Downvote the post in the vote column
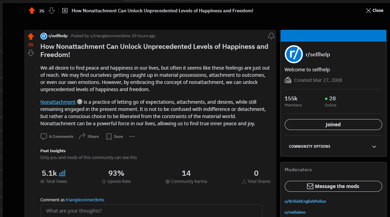Image resolution: width=390 pixels, height=217 pixels. (31, 53)
